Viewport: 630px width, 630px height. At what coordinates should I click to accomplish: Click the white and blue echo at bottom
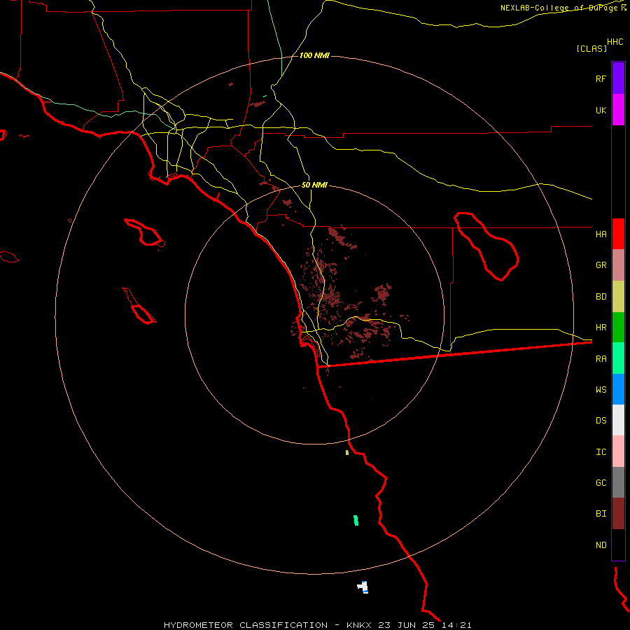coord(363,587)
